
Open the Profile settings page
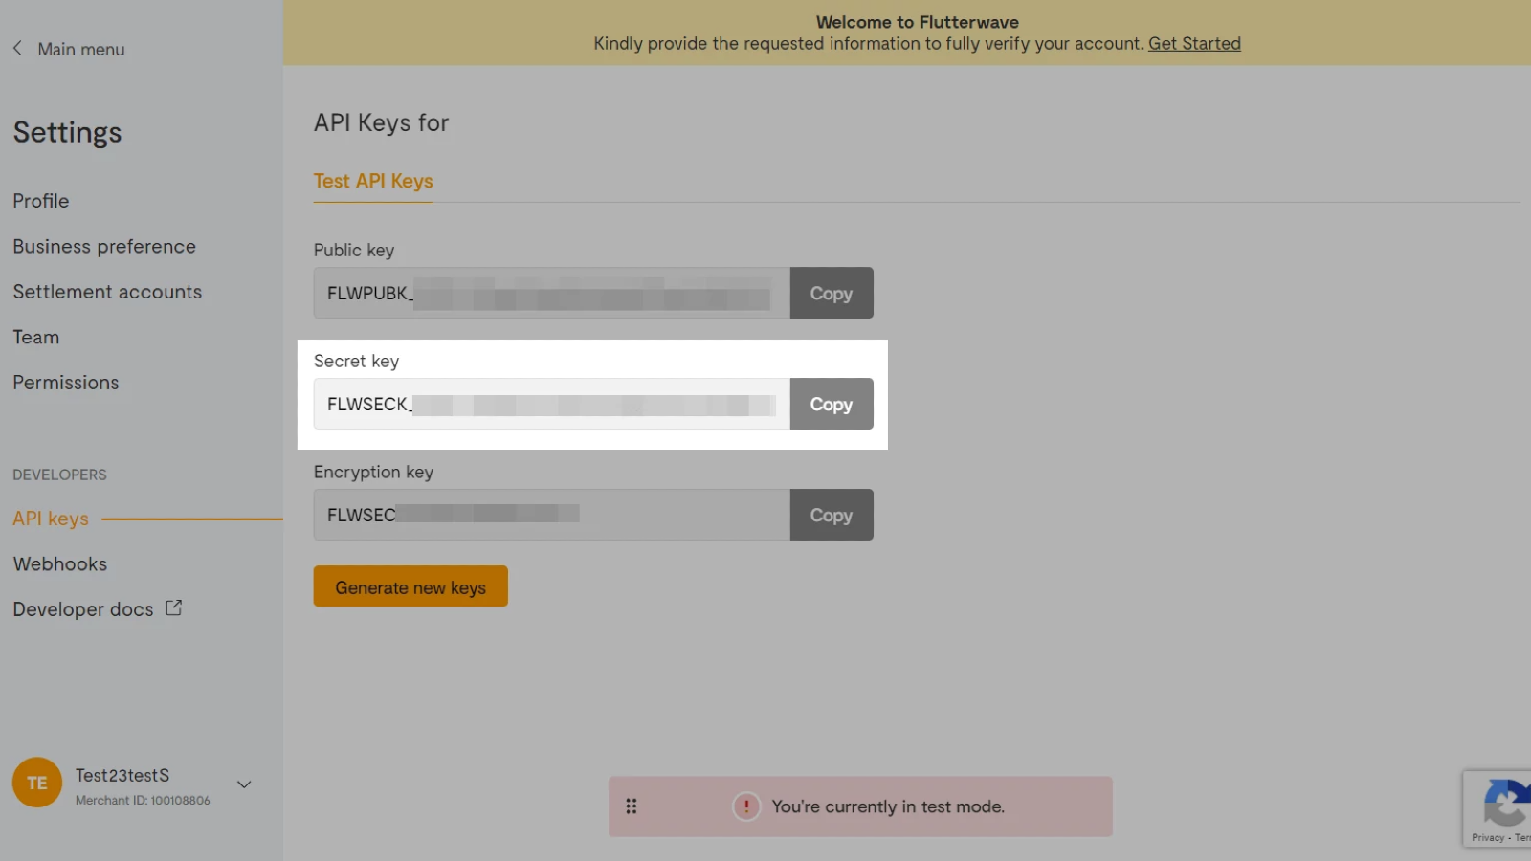(x=41, y=201)
